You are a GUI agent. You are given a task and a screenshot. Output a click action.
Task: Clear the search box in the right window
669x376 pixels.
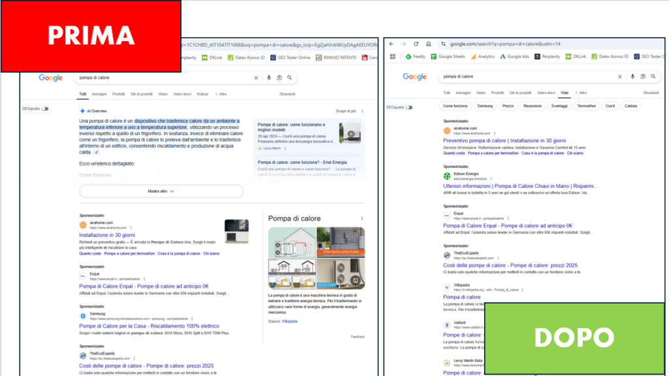620,77
